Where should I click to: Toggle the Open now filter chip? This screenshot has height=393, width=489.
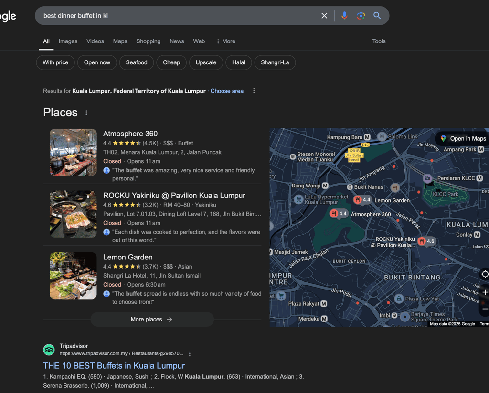click(97, 62)
